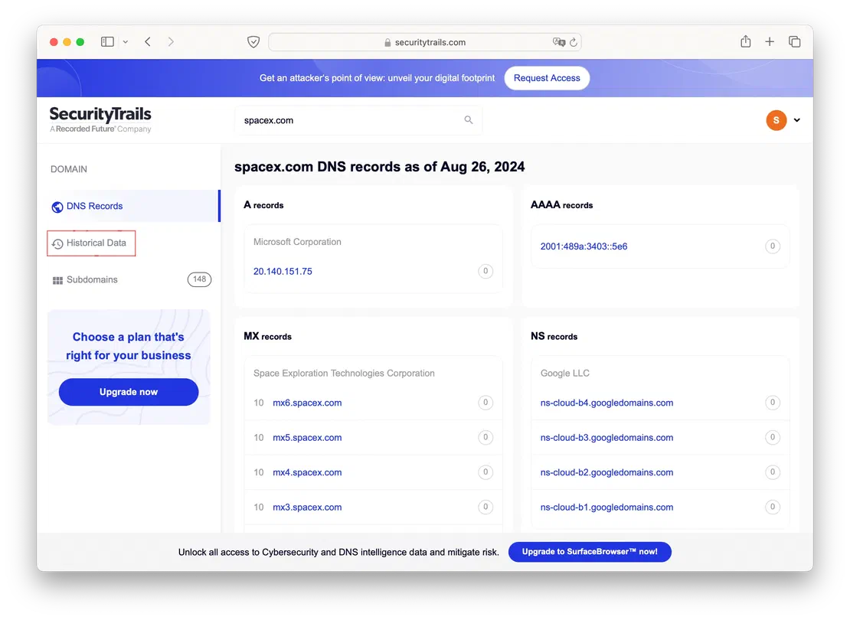Viewport: 850px width, 620px height.
Task: Click Space Exploration Technologies Corporation label
Action: click(x=344, y=373)
